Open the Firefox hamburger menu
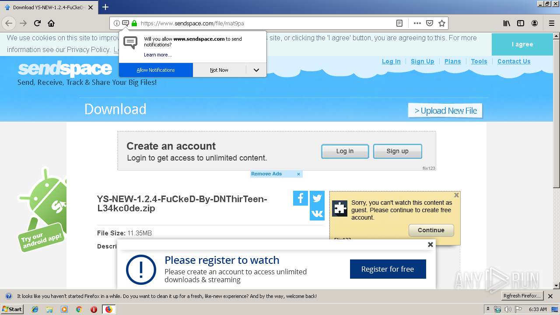 (x=552, y=23)
